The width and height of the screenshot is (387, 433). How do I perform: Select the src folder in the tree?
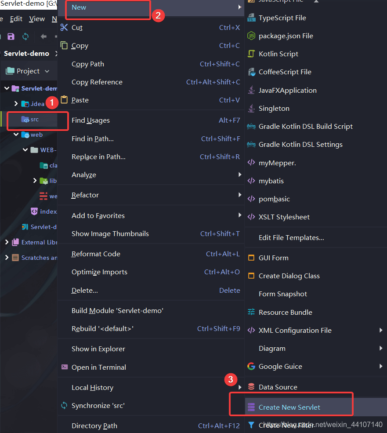[34, 119]
